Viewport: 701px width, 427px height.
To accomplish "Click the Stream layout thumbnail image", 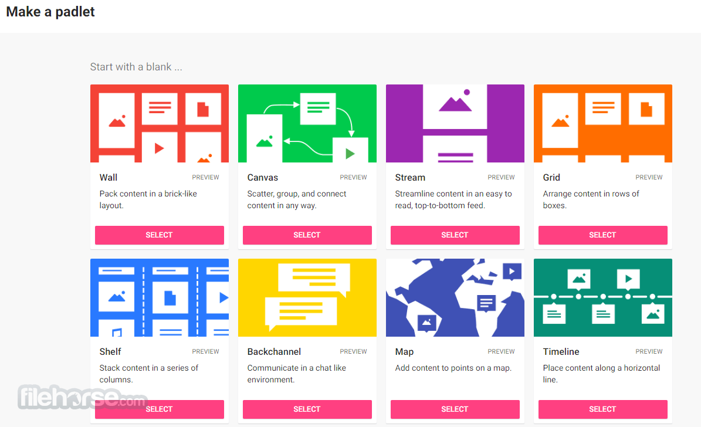I will tap(455, 123).
